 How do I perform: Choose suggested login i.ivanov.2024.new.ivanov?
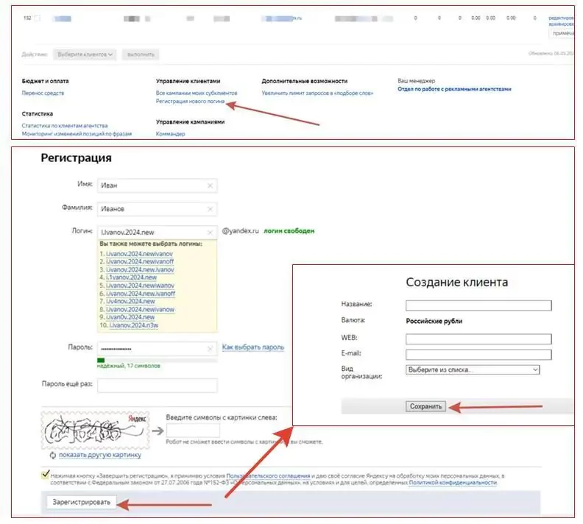point(140,270)
